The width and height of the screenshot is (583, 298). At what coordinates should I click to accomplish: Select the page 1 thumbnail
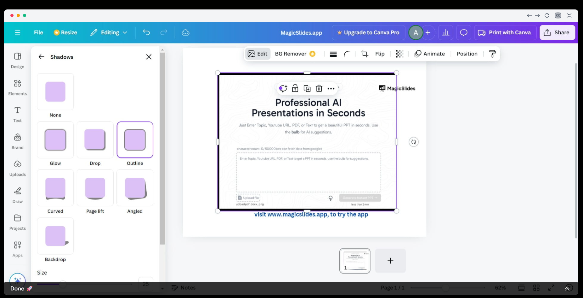click(355, 261)
